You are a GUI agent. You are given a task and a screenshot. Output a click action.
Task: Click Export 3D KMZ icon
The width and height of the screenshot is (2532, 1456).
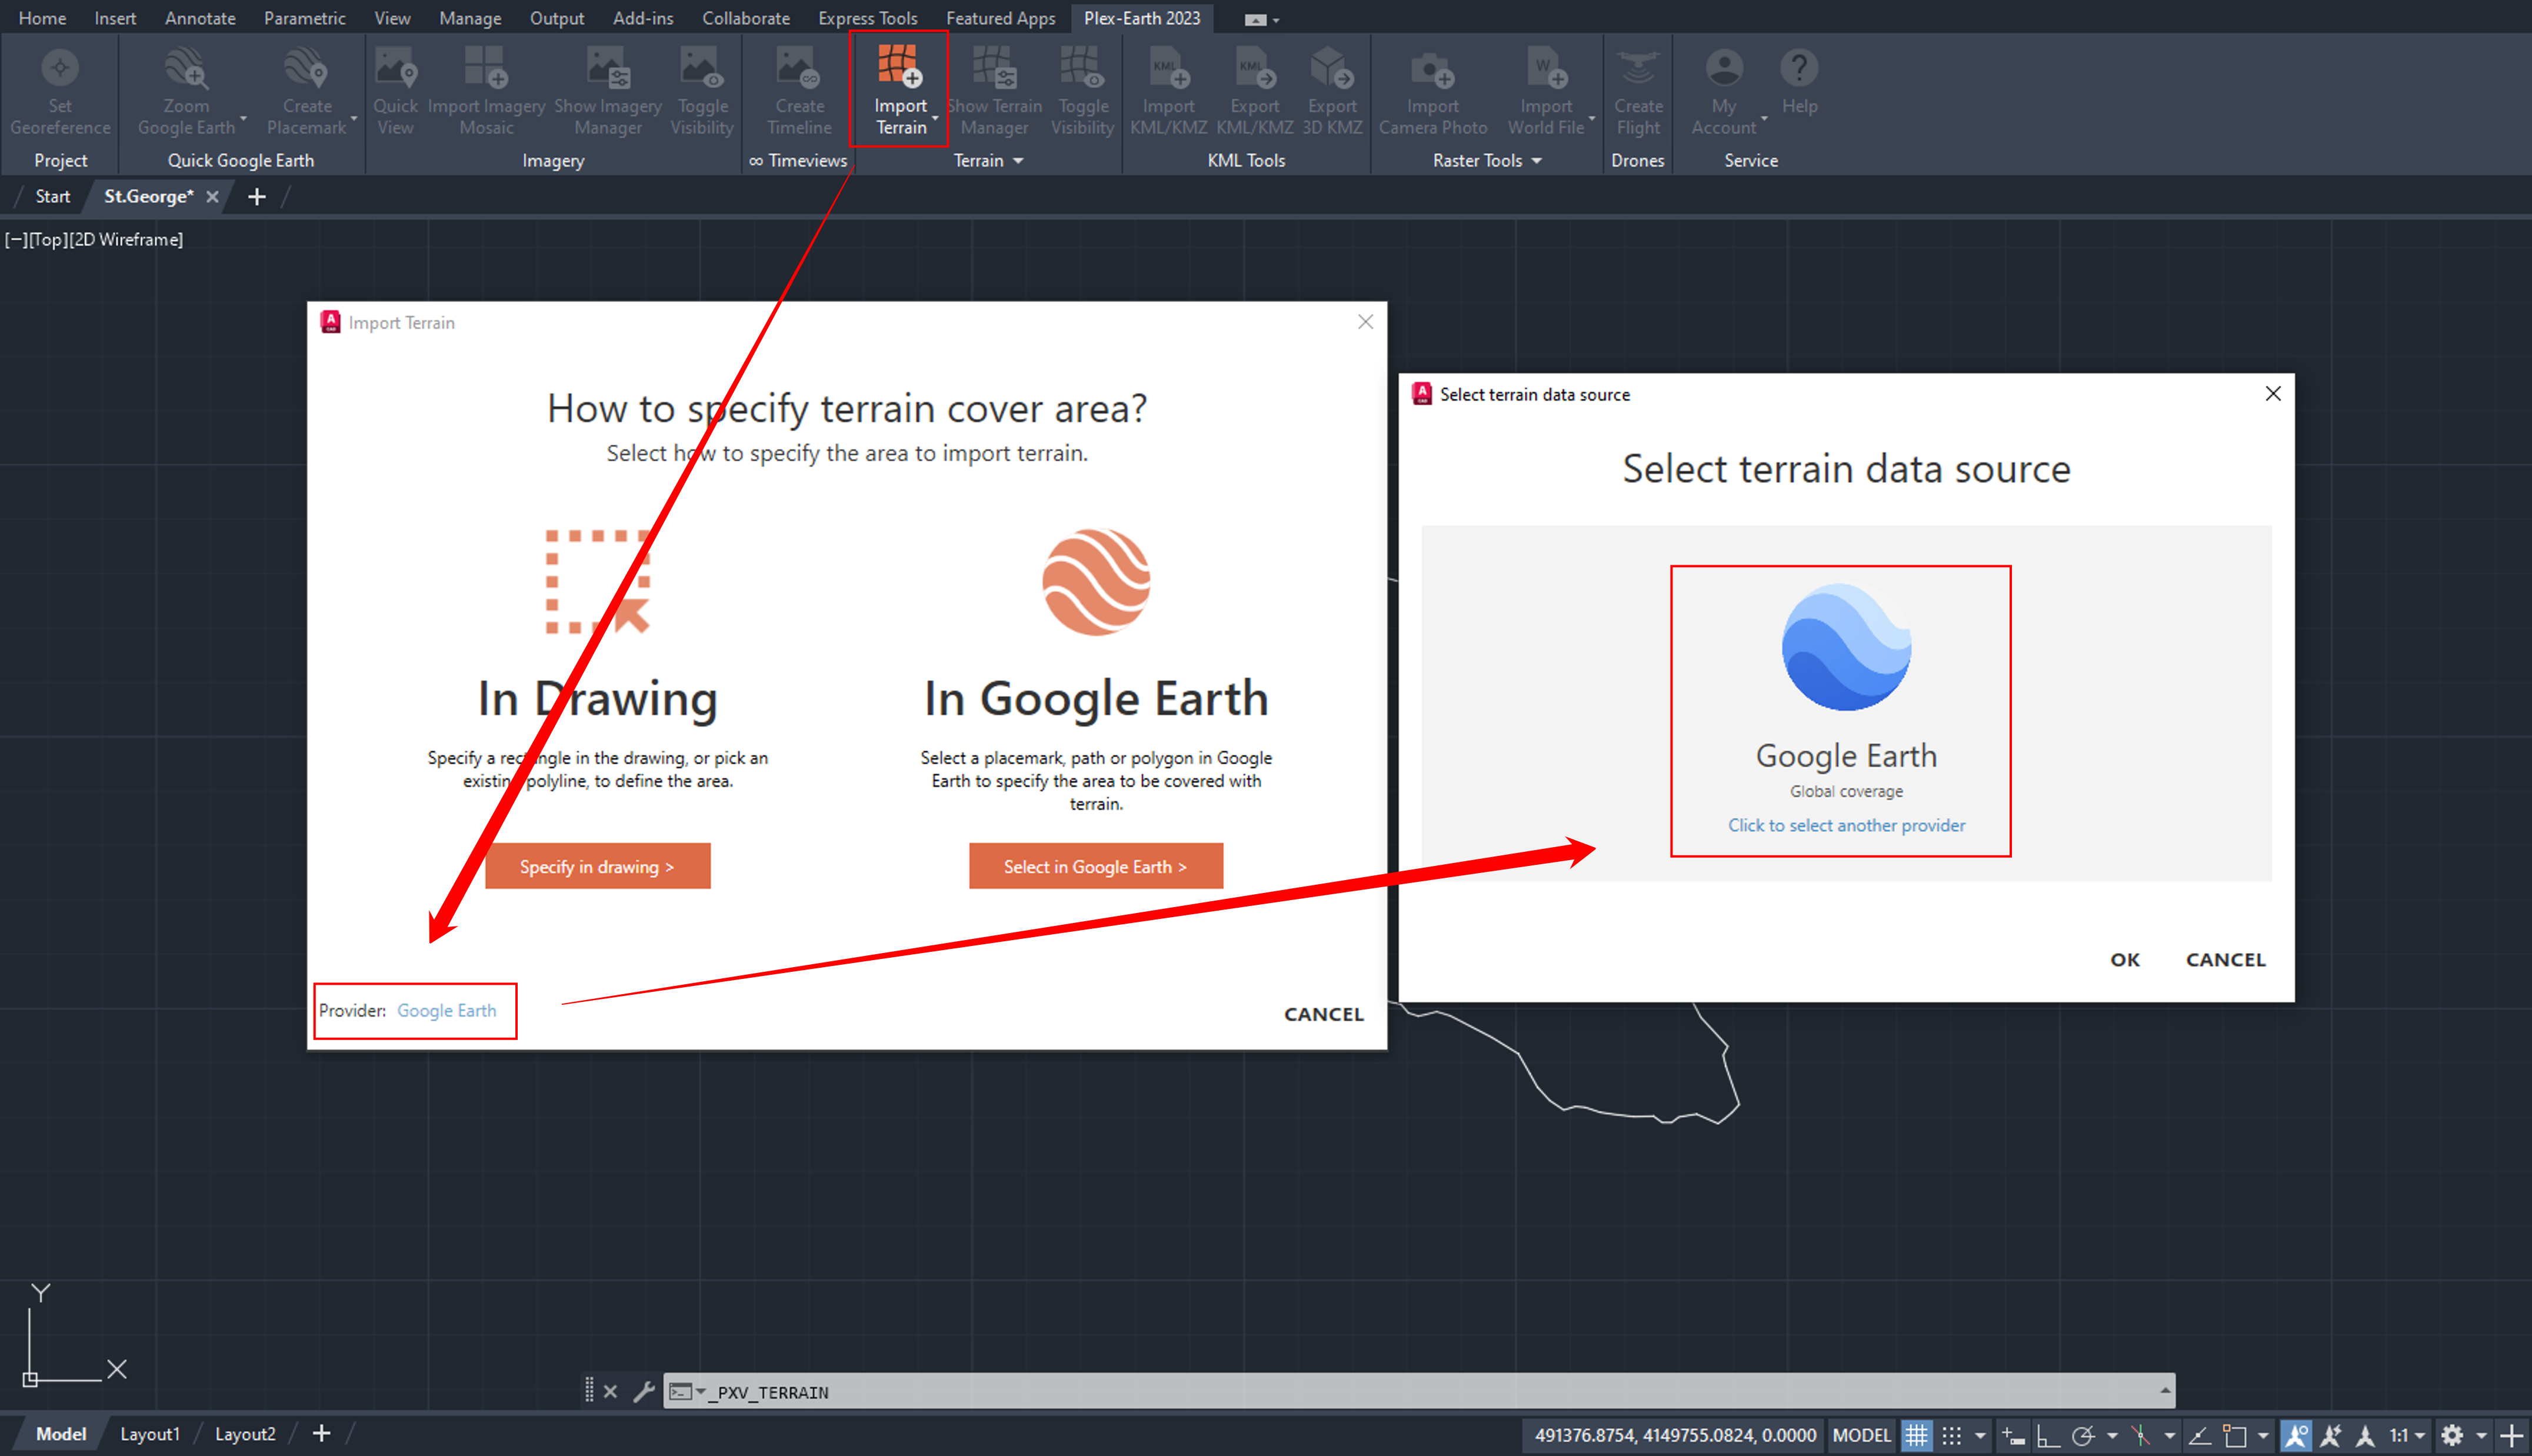(1332, 68)
